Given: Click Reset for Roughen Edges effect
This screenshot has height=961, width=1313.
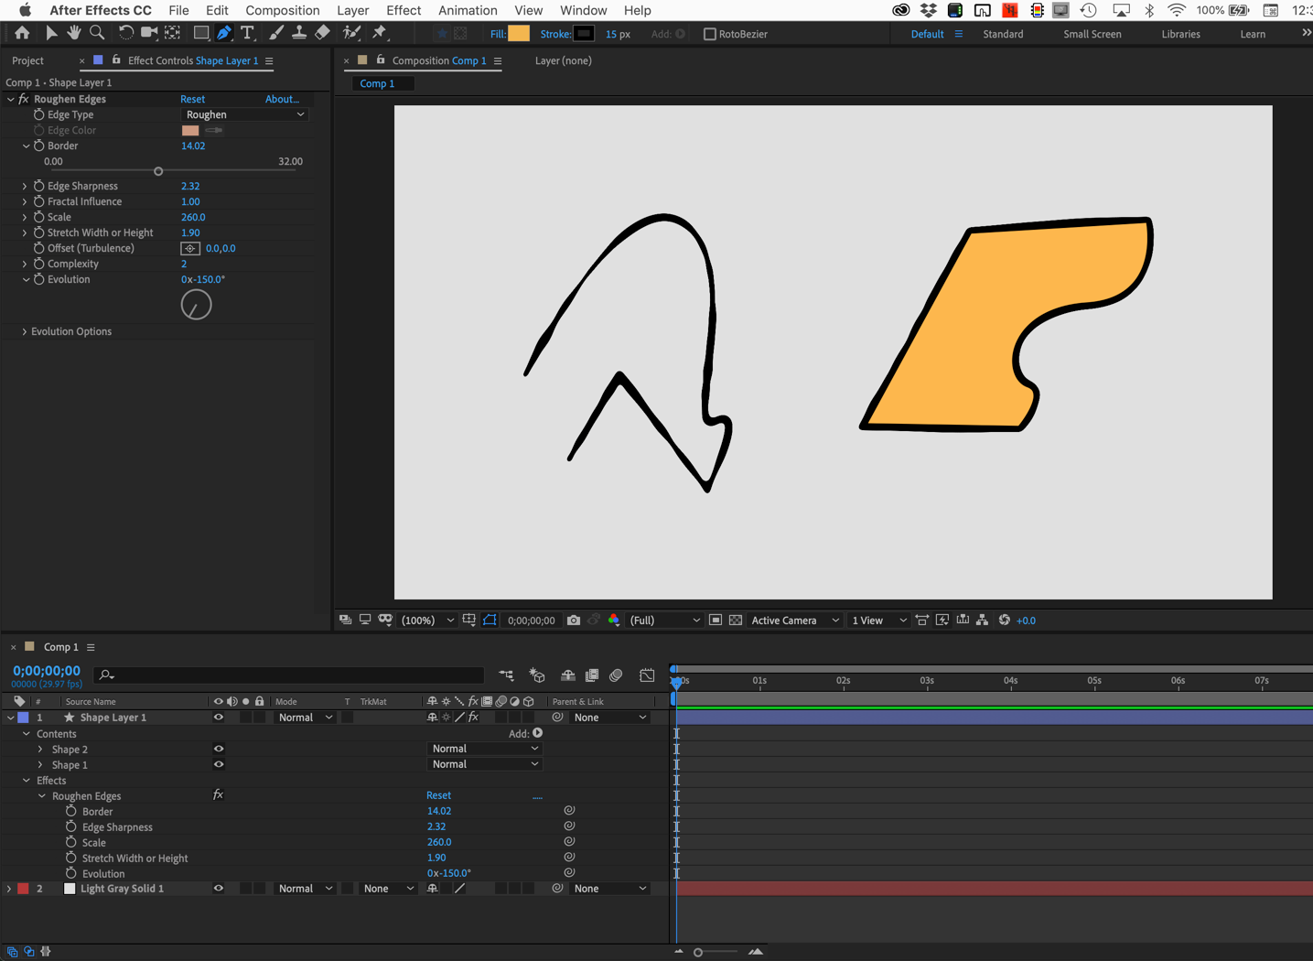Looking at the screenshot, I should pos(192,99).
